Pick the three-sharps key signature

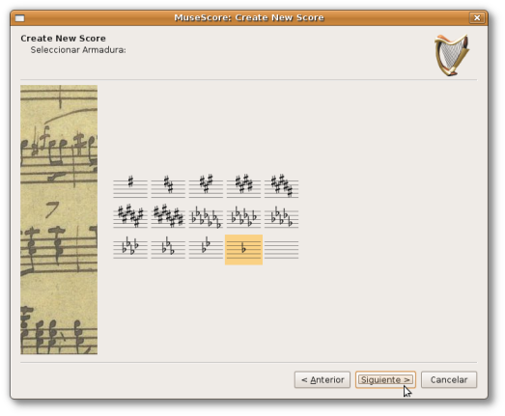(206, 186)
